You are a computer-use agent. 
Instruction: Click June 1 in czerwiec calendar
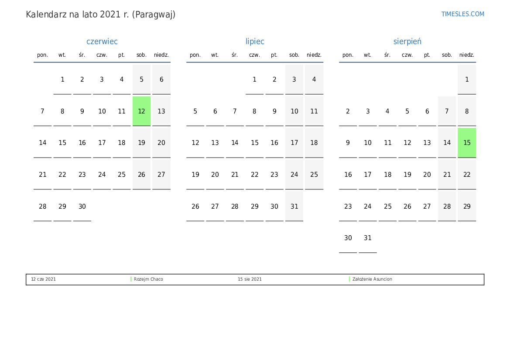coord(62,79)
